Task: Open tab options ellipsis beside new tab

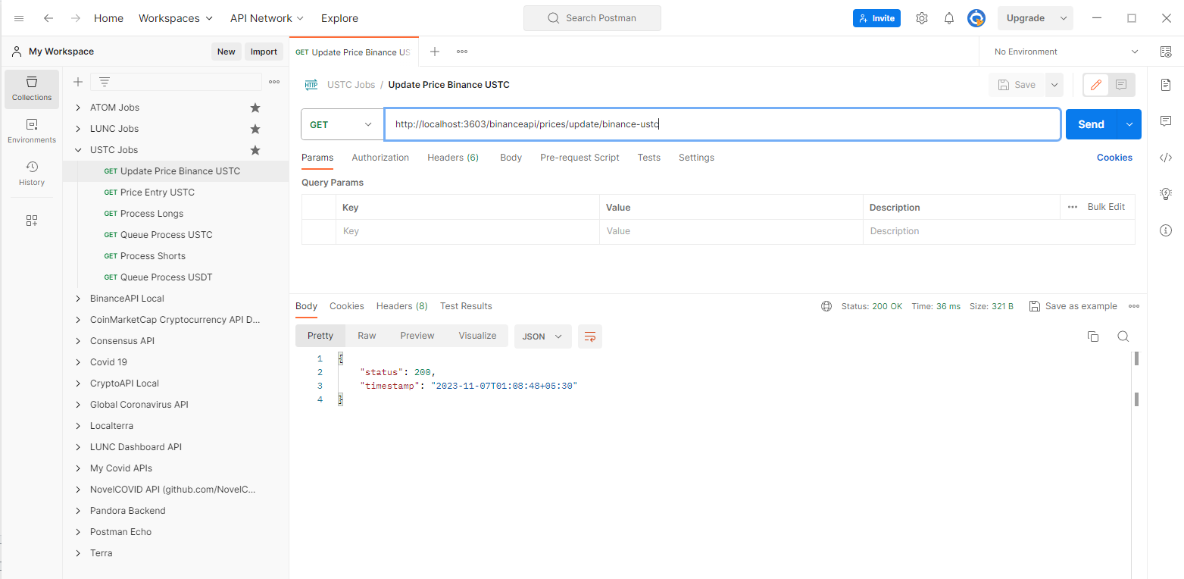Action: (x=462, y=52)
